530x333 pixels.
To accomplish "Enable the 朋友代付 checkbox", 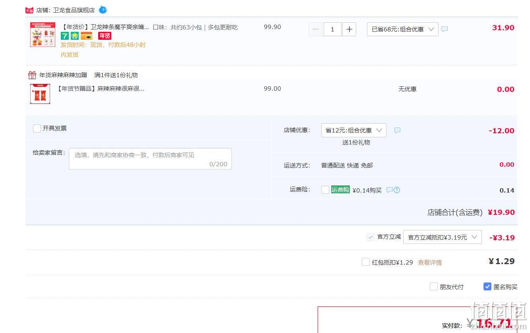I will (434, 286).
